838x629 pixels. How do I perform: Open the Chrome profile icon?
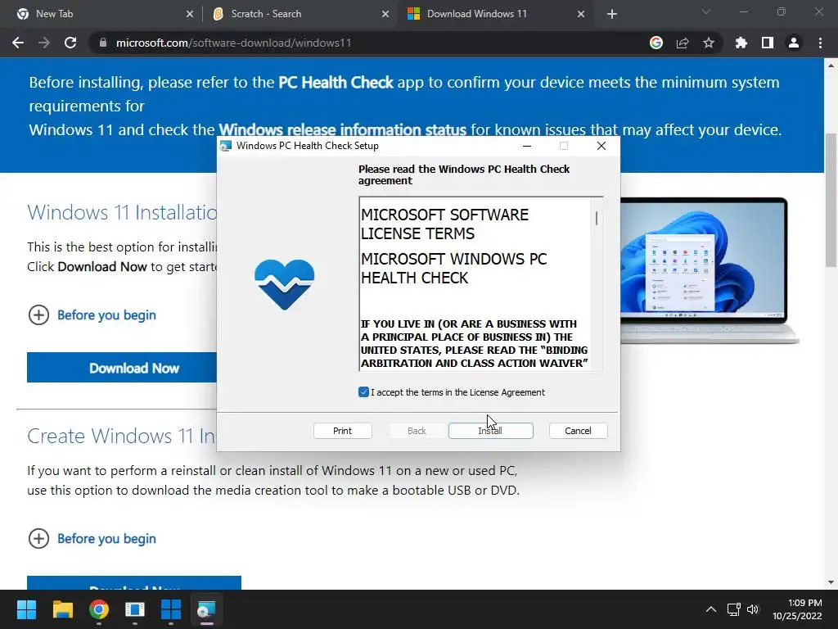pos(794,43)
